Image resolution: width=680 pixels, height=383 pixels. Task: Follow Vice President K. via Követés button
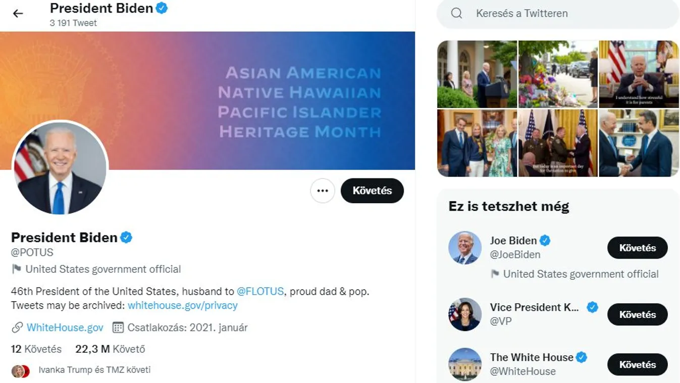[637, 314]
